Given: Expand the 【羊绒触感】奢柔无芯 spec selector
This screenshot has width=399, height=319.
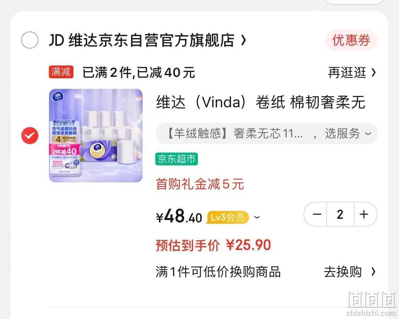Looking at the screenshot, I should (235, 133).
